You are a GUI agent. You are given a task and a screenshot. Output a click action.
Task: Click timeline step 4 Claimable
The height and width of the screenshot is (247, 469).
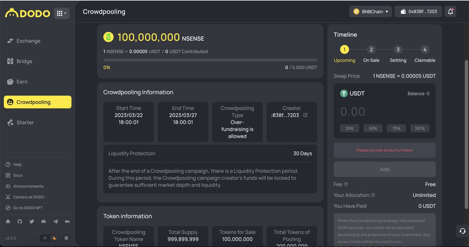click(425, 50)
